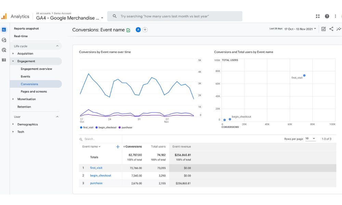Screen dimensions: 342x205
Task: Open Engagement overview
Action: point(37,69)
